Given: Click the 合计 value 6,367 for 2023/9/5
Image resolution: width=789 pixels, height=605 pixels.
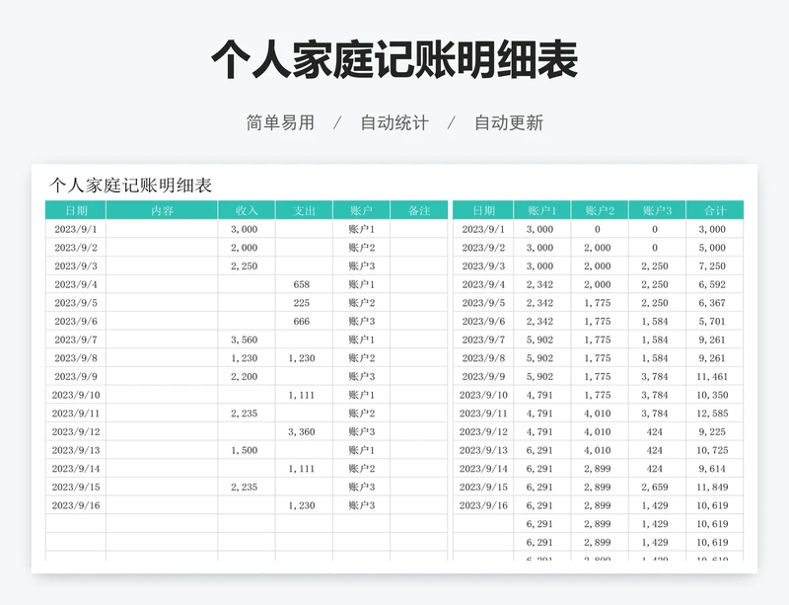Looking at the screenshot, I should pos(712,303).
